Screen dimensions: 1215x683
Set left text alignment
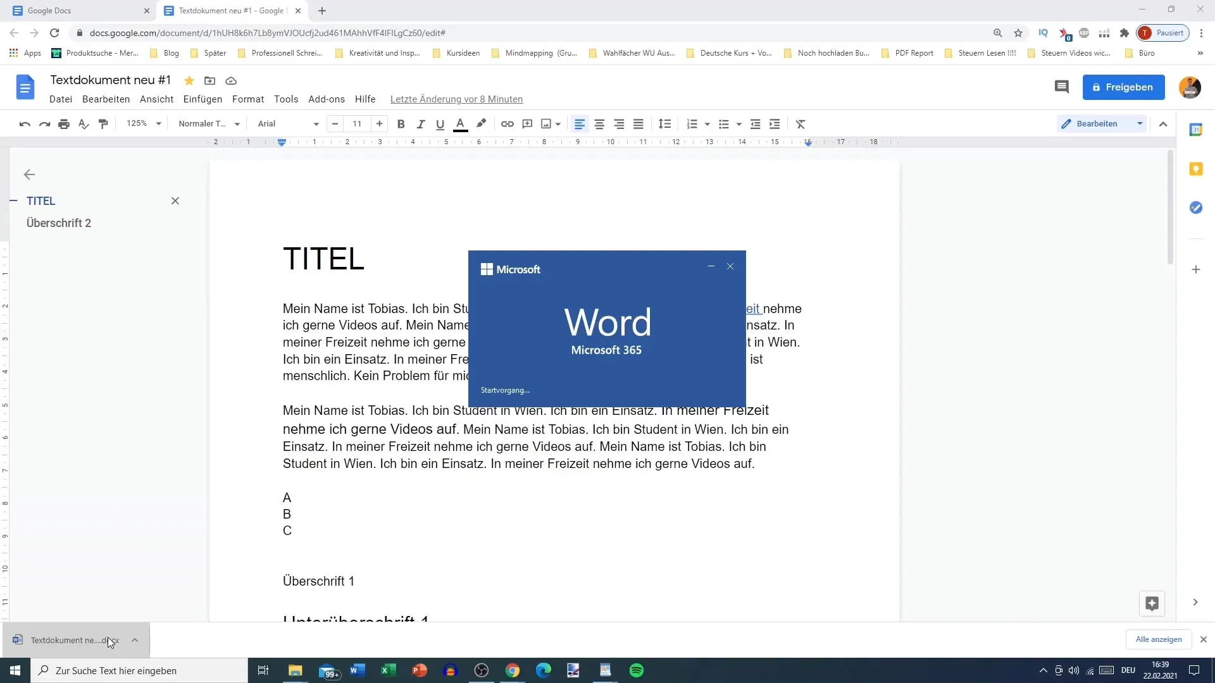tap(580, 124)
